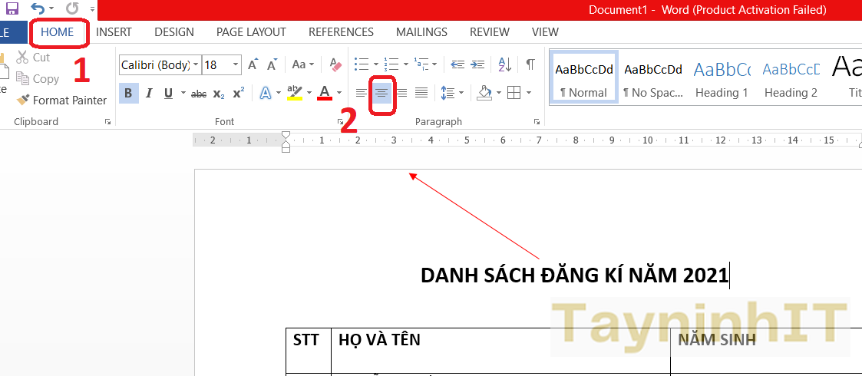Open the PAGE LAYOUT tab
The height and width of the screenshot is (376, 862).
[251, 32]
